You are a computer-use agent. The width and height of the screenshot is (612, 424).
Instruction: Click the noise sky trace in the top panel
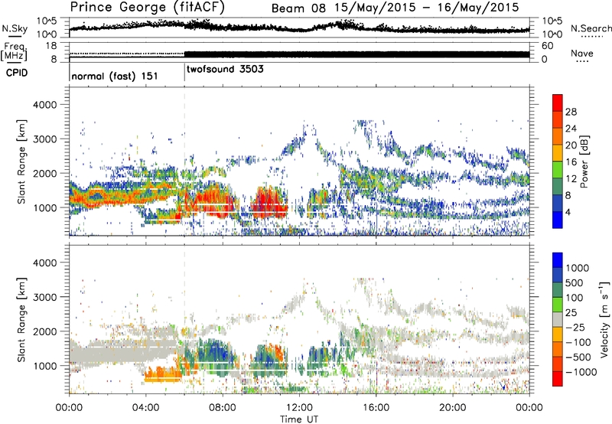(299, 28)
